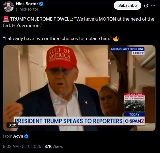Open the @nicksortor handle link
This screenshot has height=153, width=160.
[27, 9]
